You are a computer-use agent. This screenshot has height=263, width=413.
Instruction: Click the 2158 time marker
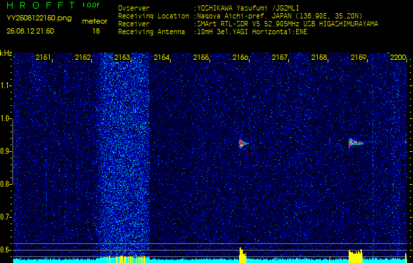tap(319, 57)
